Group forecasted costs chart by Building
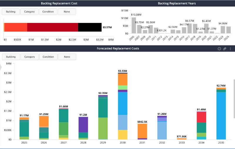The width and height of the screenshot is (235, 149). (11, 57)
